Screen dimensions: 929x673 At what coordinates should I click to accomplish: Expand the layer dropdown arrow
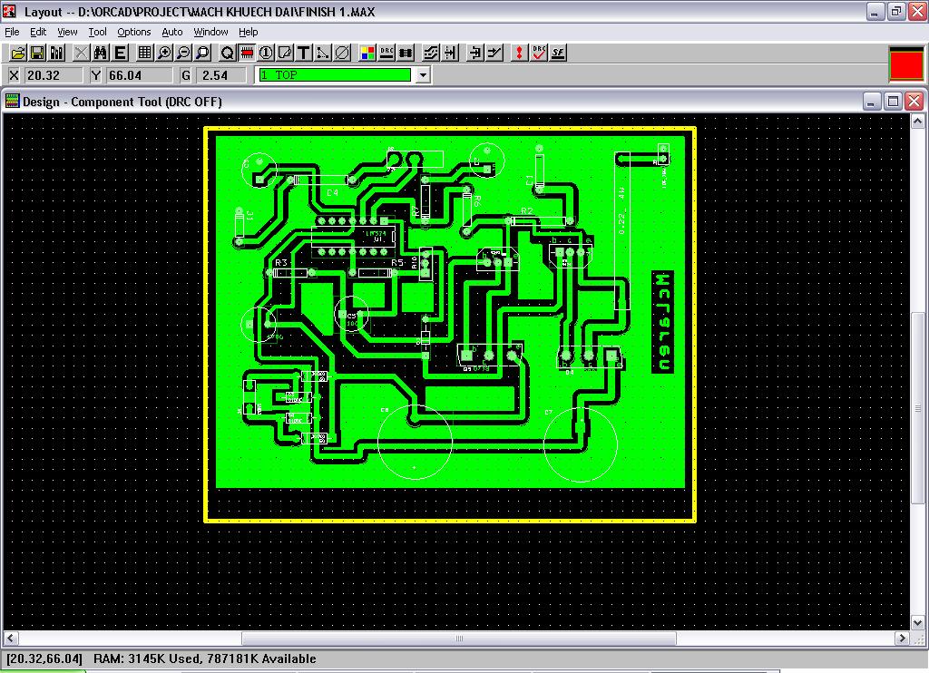pyautogui.click(x=423, y=75)
